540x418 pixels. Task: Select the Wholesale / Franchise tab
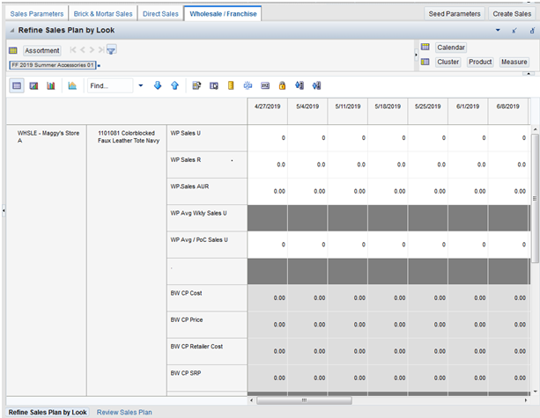click(223, 14)
